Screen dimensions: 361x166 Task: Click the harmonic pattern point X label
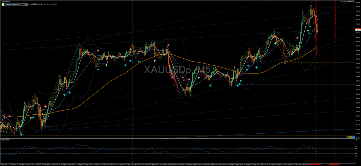[231, 86]
